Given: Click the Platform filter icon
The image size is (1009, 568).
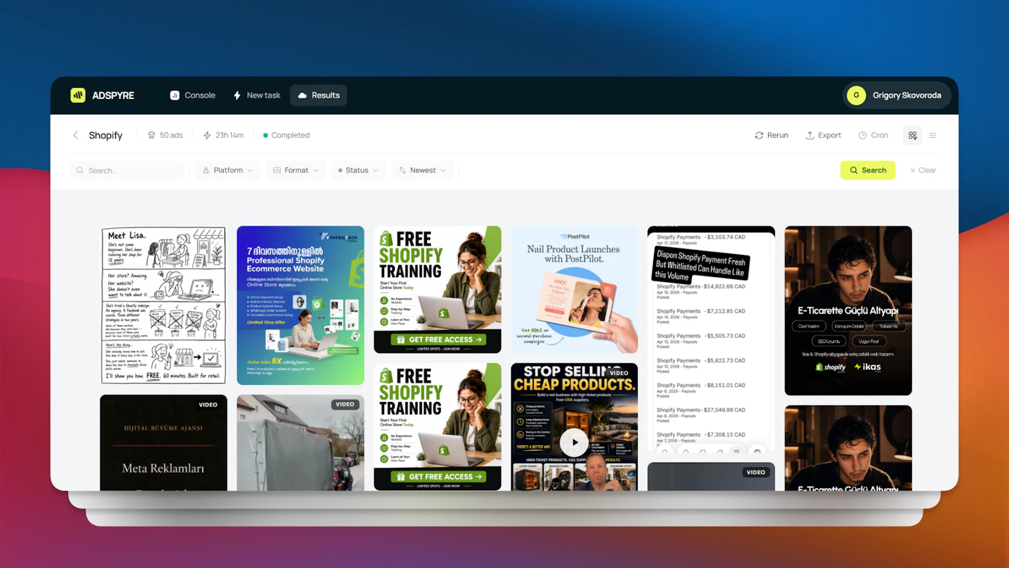Looking at the screenshot, I should tap(206, 170).
